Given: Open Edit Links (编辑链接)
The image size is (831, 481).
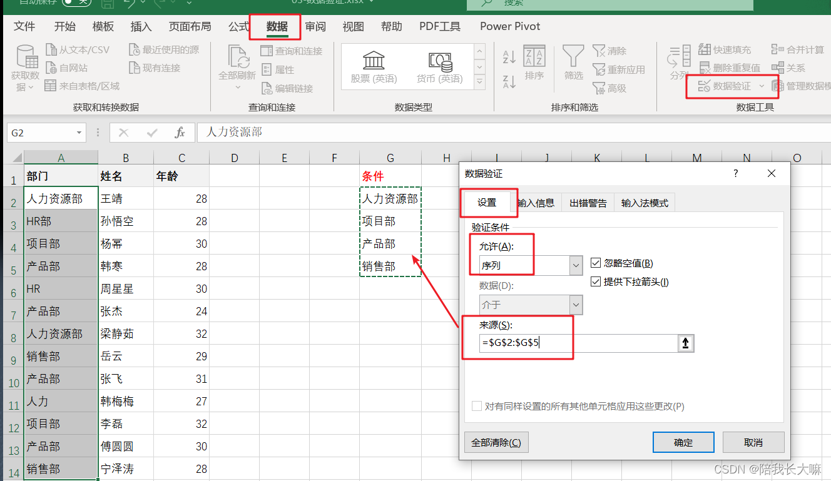Looking at the screenshot, I should 287,88.
